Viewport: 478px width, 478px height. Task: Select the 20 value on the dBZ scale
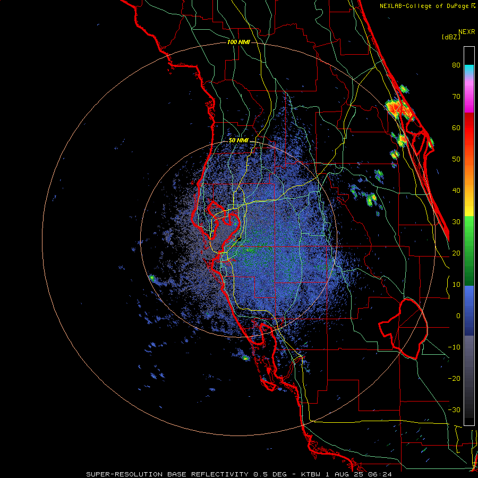coord(456,253)
